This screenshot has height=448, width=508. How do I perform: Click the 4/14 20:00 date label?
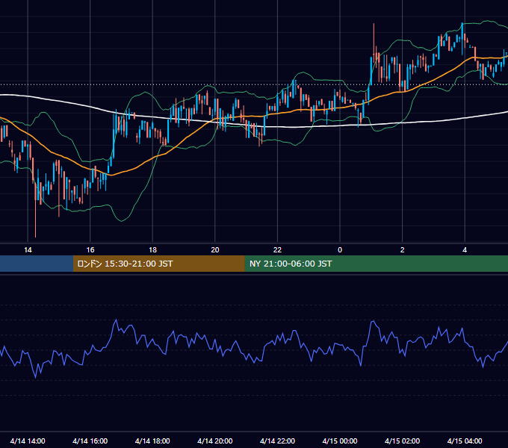pos(215,441)
